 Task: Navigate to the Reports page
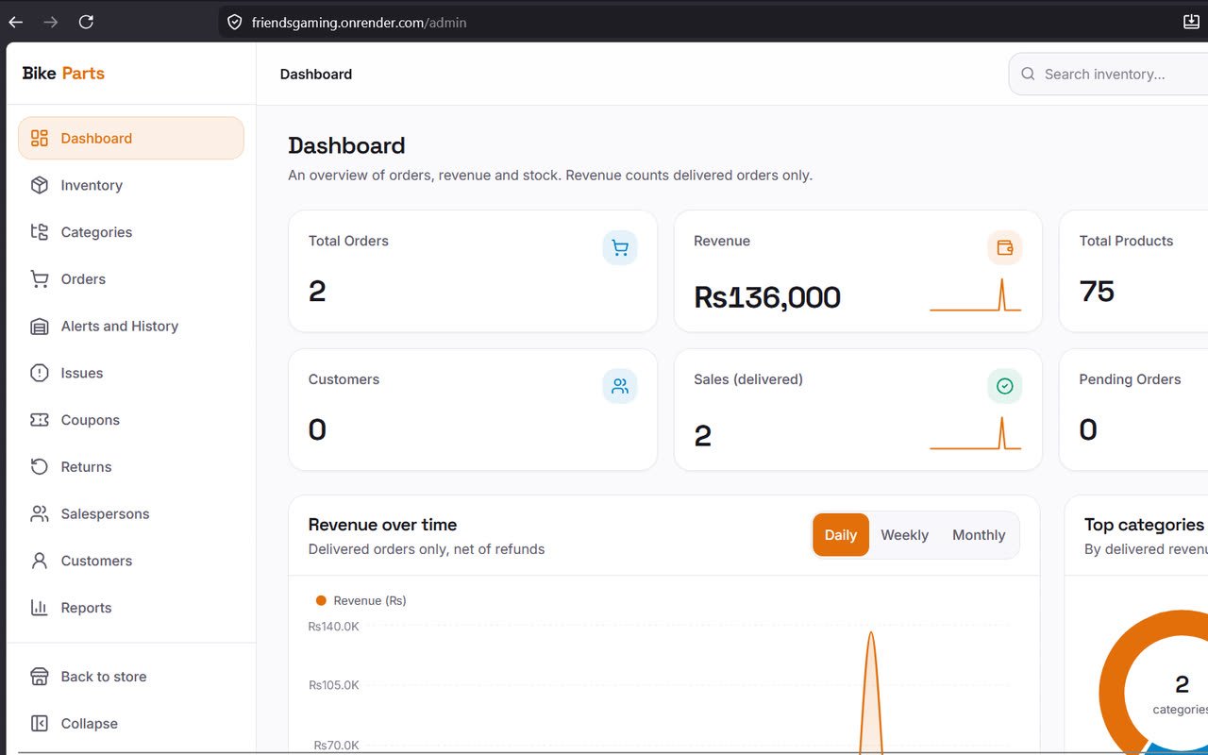(x=131, y=608)
